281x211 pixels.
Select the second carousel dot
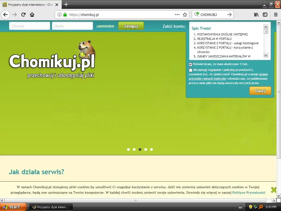coord(134,149)
